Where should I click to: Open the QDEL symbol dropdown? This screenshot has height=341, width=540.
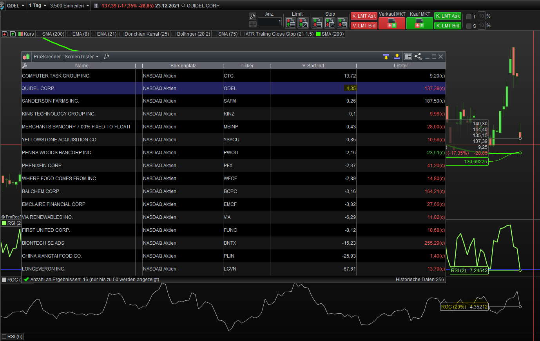tap(23, 6)
